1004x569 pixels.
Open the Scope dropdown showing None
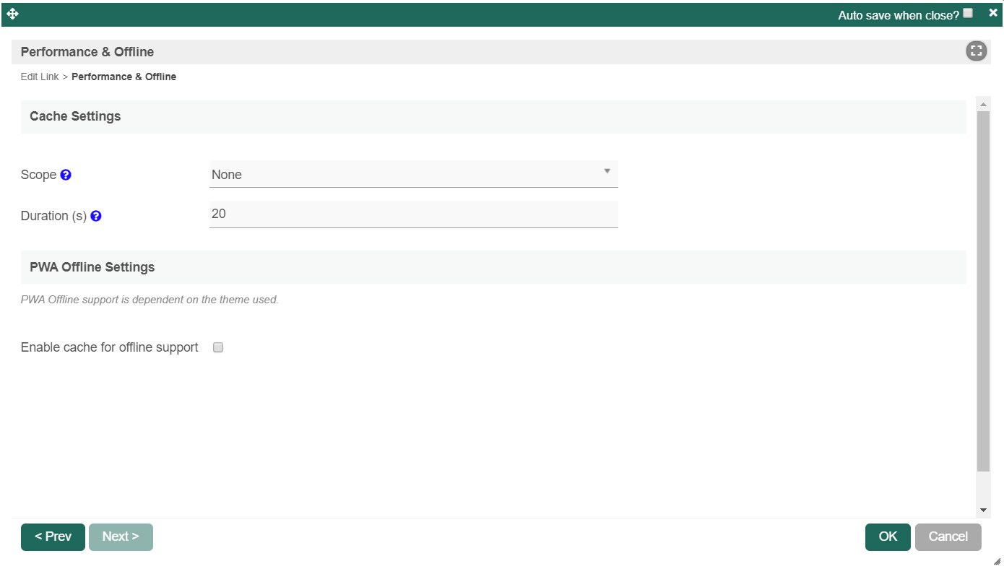pyautogui.click(x=414, y=174)
